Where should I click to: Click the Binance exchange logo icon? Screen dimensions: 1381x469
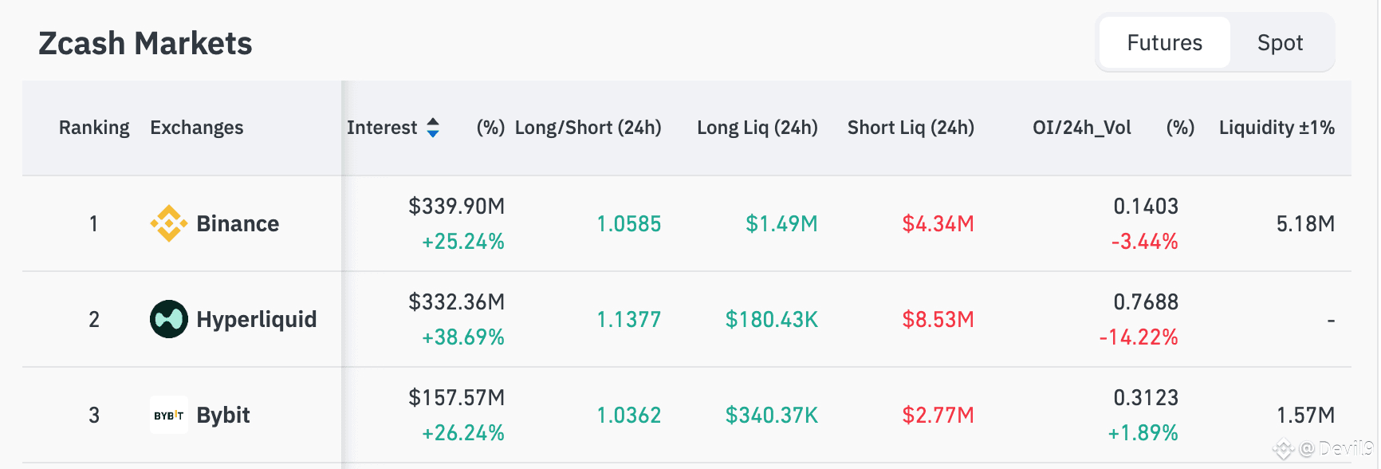(169, 223)
